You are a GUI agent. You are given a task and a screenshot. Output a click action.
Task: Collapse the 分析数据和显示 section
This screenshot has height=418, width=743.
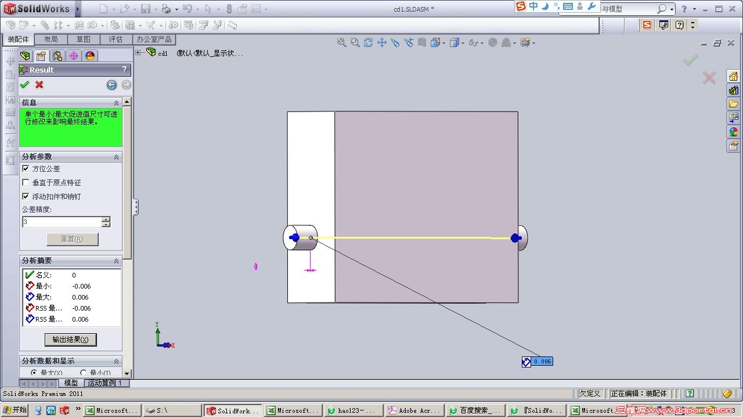[116, 361]
